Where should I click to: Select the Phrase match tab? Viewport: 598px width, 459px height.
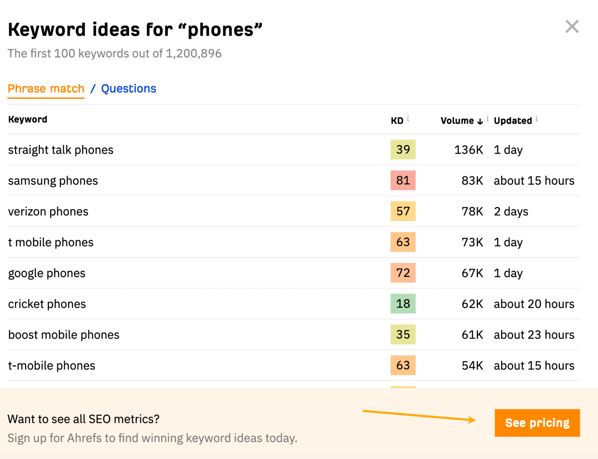[x=46, y=88]
